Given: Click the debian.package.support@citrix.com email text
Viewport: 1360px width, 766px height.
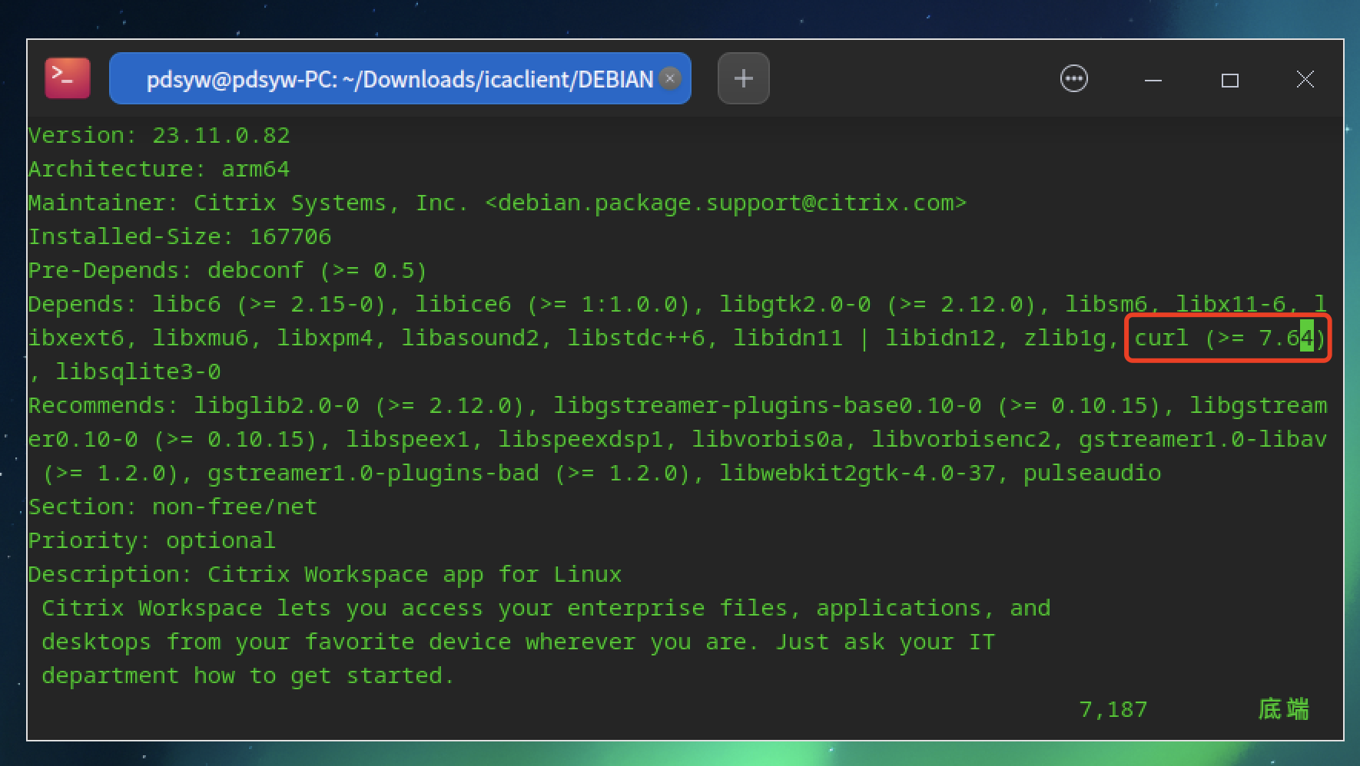Looking at the screenshot, I should 725,203.
